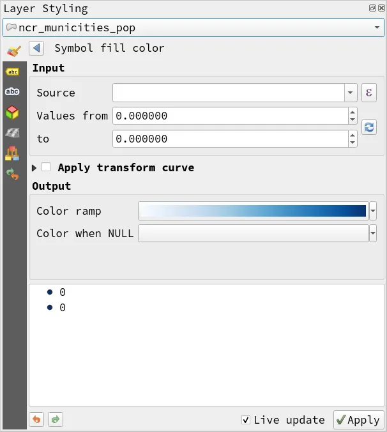Open the 3D View cube tab
The height and width of the screenshot is (432, 387).
coord(12,112)
